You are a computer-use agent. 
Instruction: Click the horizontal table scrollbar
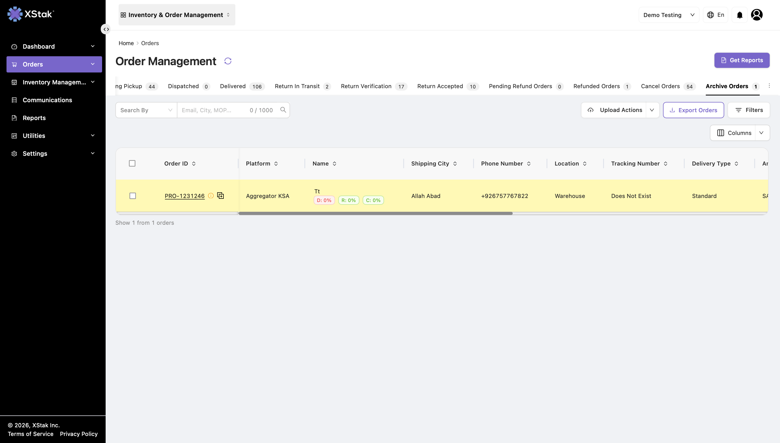[x=375, y=213]
